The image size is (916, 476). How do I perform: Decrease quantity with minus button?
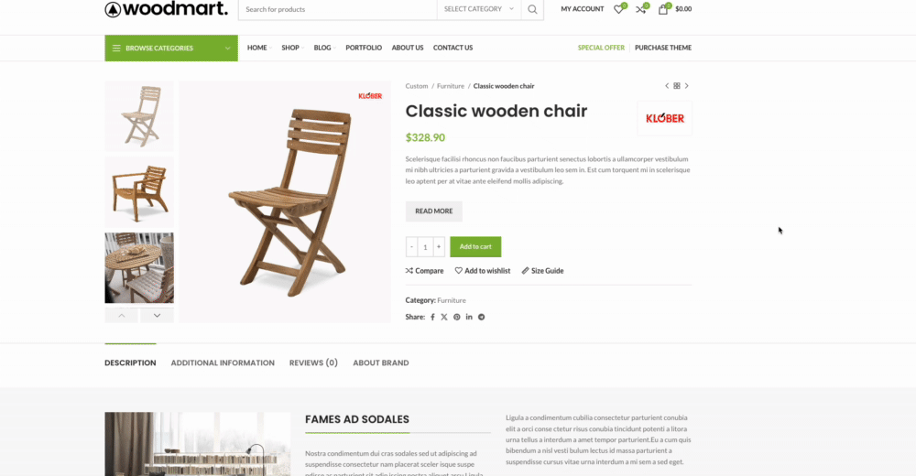coord(411,246)
